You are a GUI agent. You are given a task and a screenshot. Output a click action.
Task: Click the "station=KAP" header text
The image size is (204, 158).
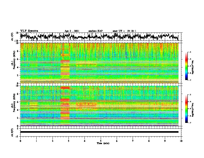[x=95, y=31]
